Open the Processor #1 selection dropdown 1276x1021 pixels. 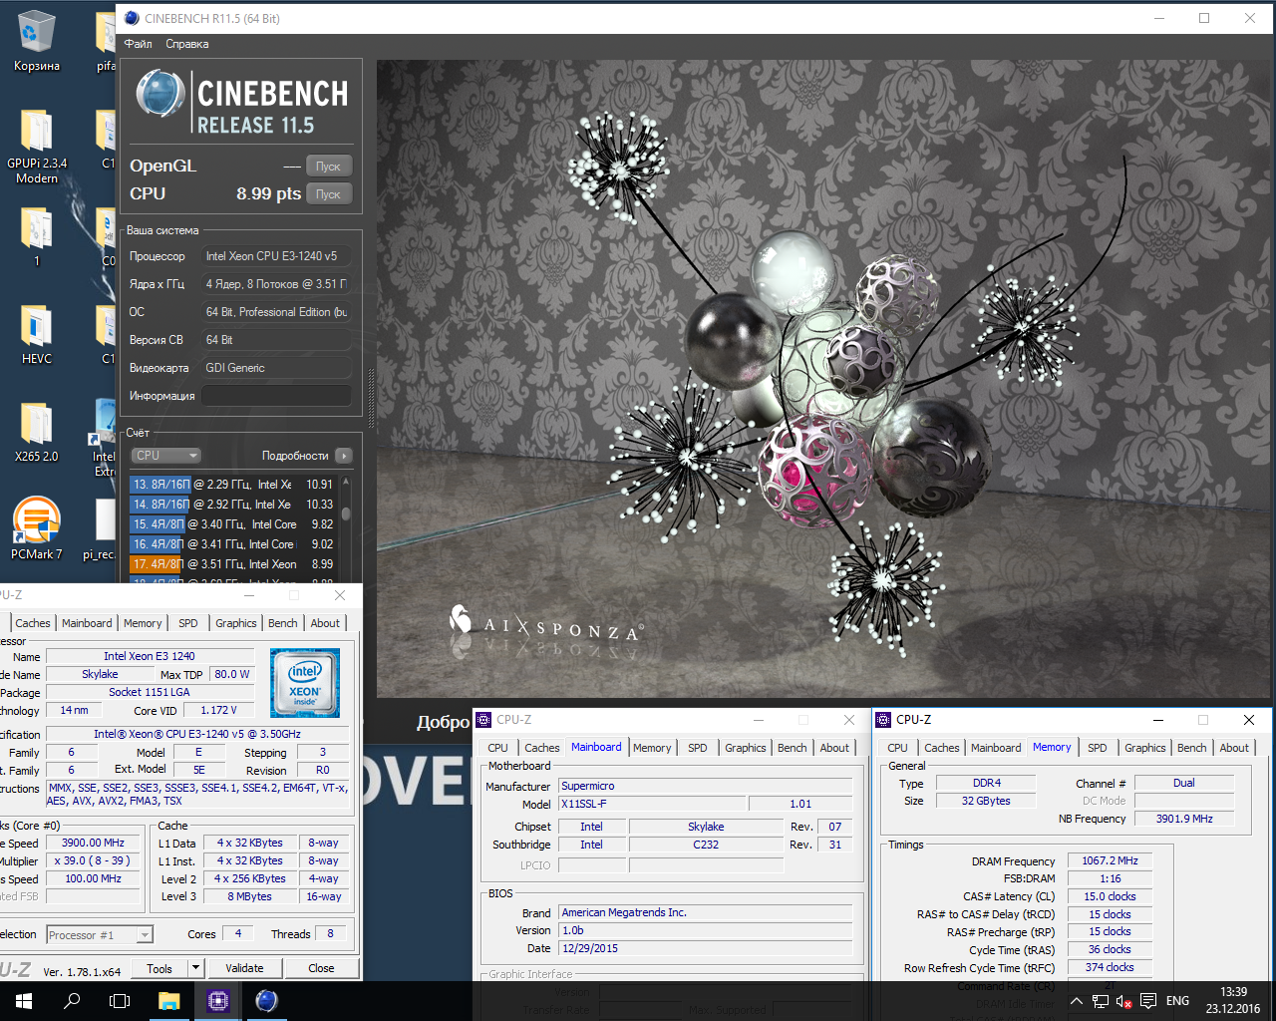pyautogui.click(x=99, y=935)
